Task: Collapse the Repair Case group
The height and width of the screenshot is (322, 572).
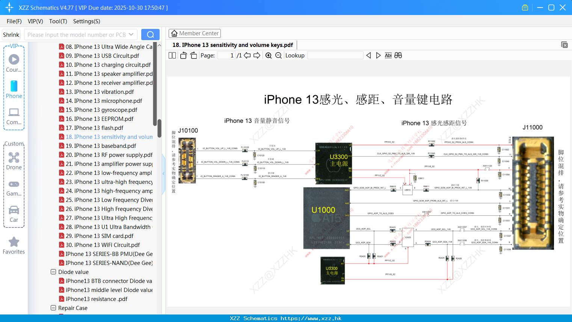Action: [53, 308]
